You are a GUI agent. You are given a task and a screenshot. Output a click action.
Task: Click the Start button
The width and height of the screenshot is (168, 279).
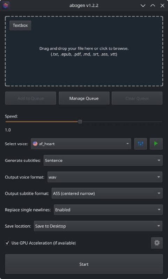click(84, 264)
